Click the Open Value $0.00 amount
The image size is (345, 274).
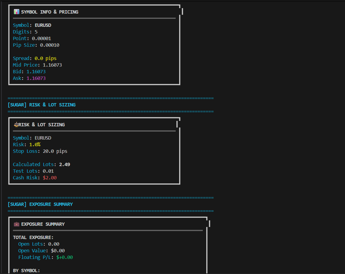pos(58,250)
